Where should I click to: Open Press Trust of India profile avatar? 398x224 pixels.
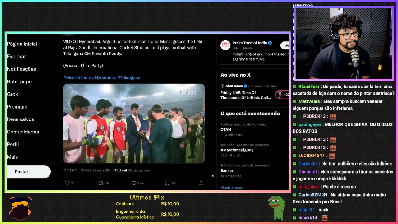225,45
